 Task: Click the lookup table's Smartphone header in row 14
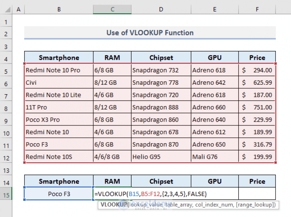[x=59, y=181]
